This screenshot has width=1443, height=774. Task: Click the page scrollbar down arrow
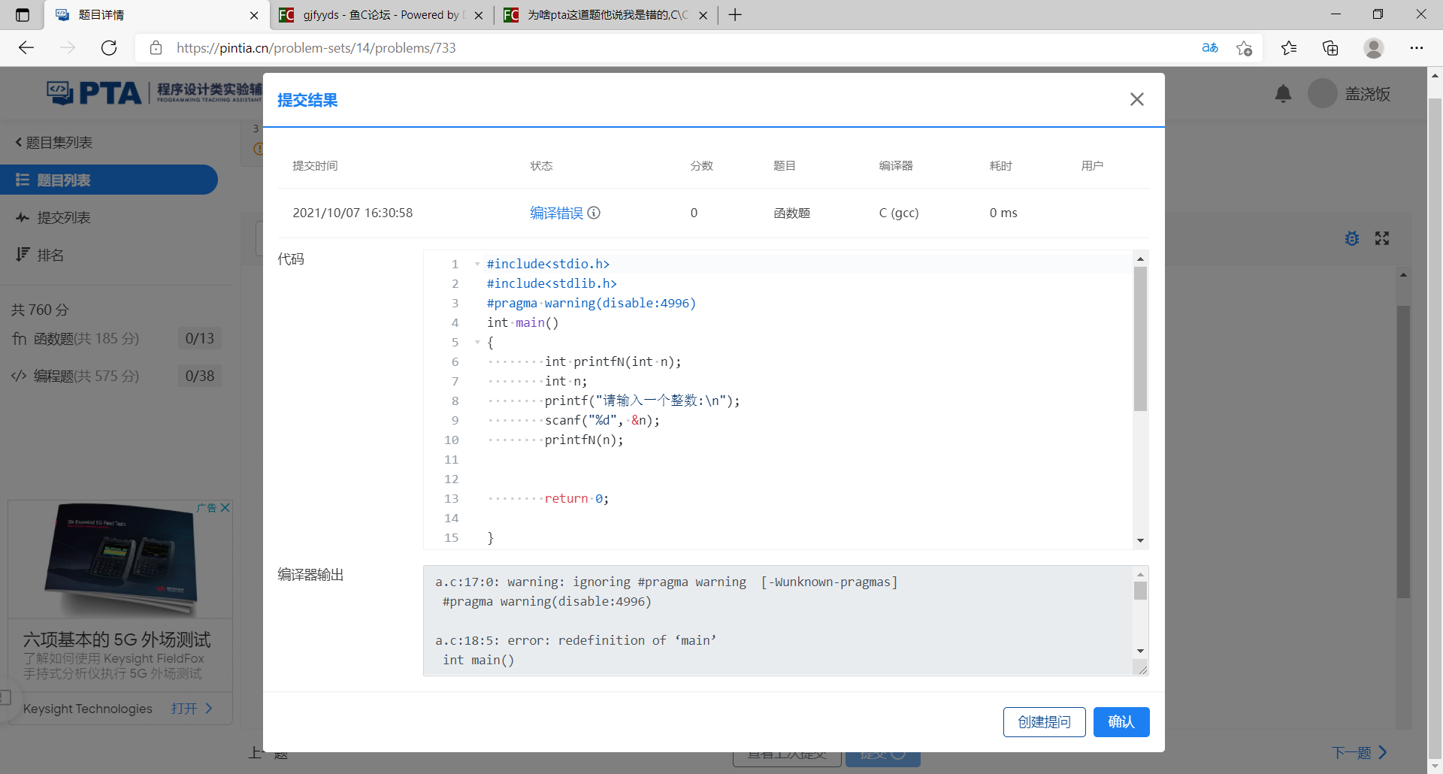point(1435,766)
